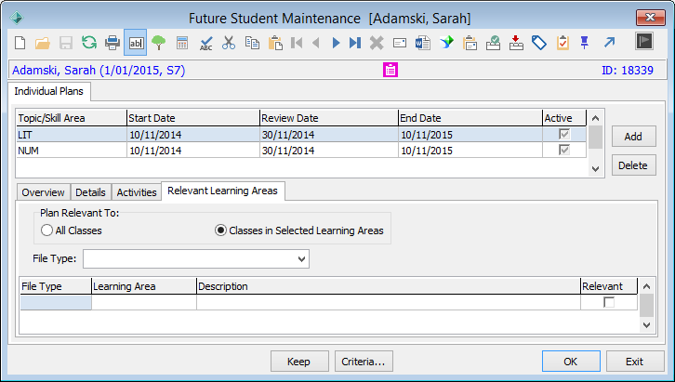Click the Keep button
The width and height of the screenshot is (675, 382).
click(x=299, y=362)
